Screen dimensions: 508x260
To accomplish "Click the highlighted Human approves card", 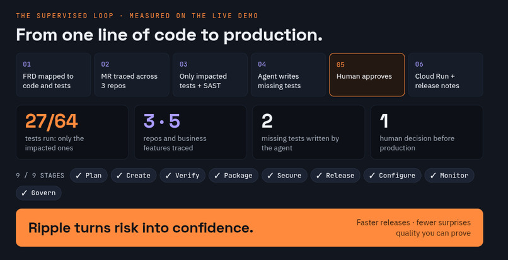I will [367, 74].
